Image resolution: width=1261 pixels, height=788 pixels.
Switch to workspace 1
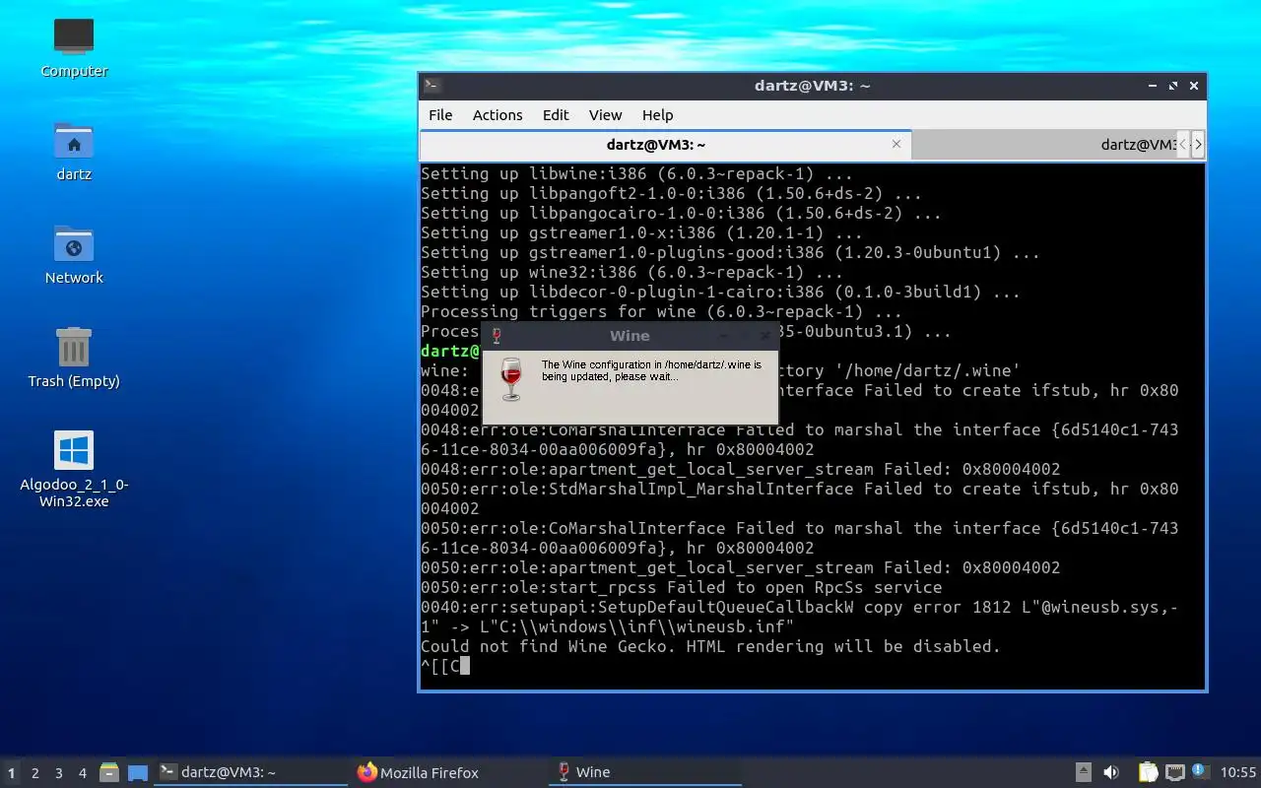pos(12,773)
